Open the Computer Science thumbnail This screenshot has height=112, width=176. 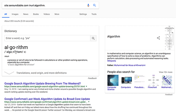coord(113,80)
